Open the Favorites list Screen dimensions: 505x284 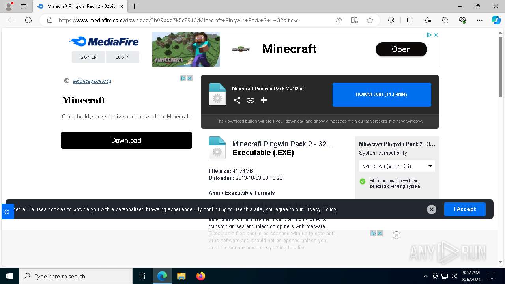pos(428,20)
